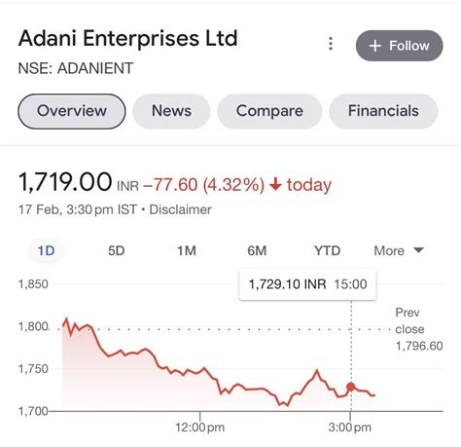Select the 6M chart range
Viewport: 461px width, 447px height.
click(257, 250)
